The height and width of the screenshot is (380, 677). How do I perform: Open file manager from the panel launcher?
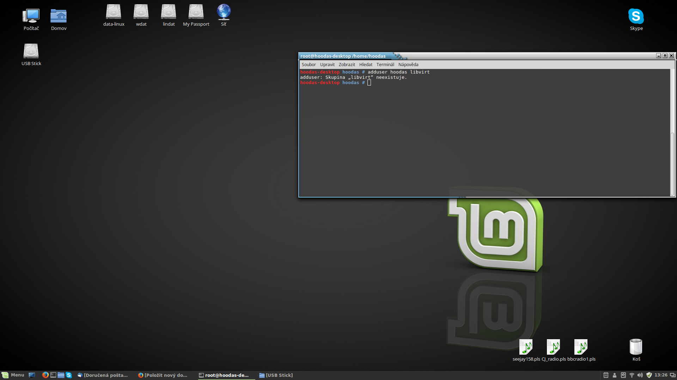(x=61, y=375)
